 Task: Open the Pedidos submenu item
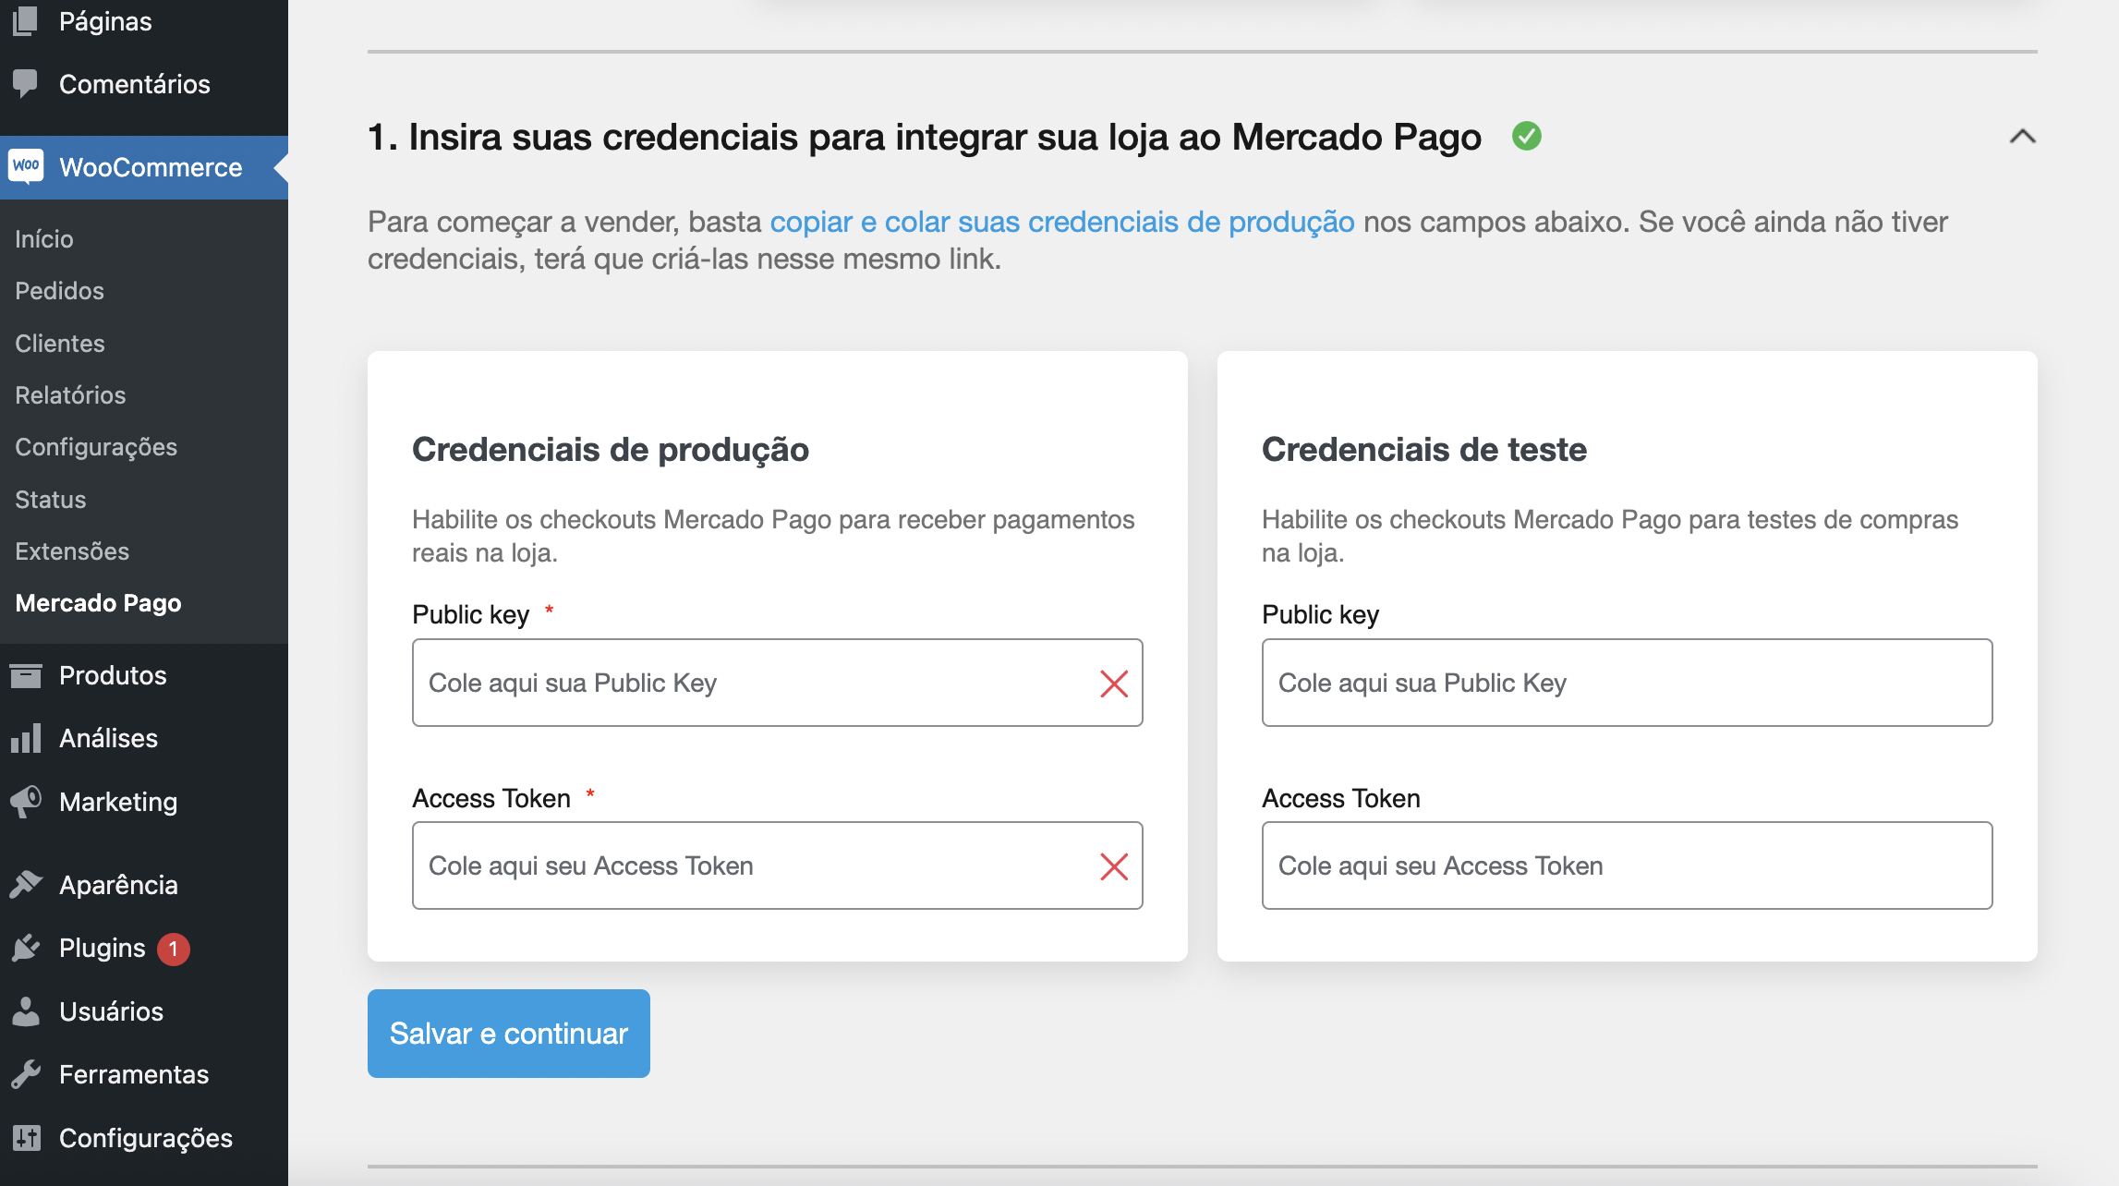coord(59,291)
